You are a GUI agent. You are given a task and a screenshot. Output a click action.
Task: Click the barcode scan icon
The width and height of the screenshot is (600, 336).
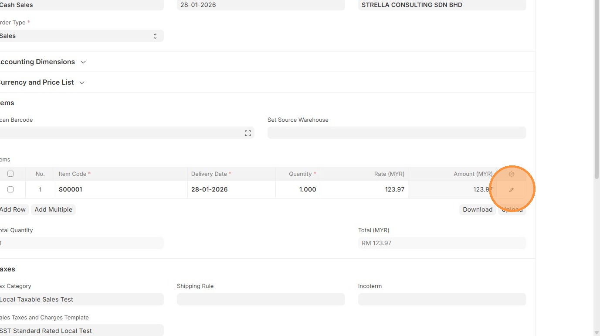248,133
